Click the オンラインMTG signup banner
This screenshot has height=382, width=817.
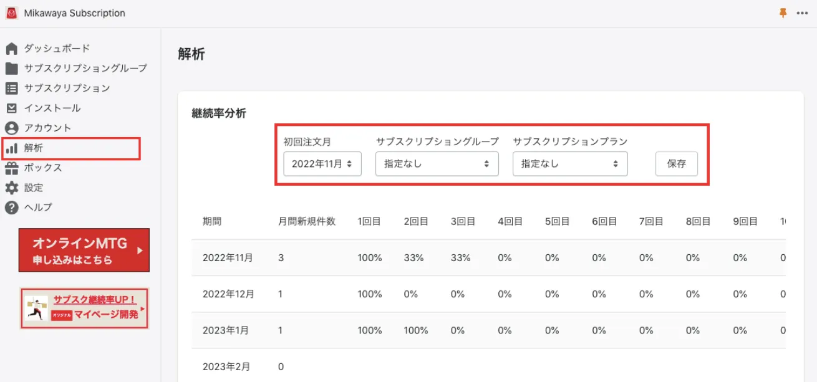[84, 250]
